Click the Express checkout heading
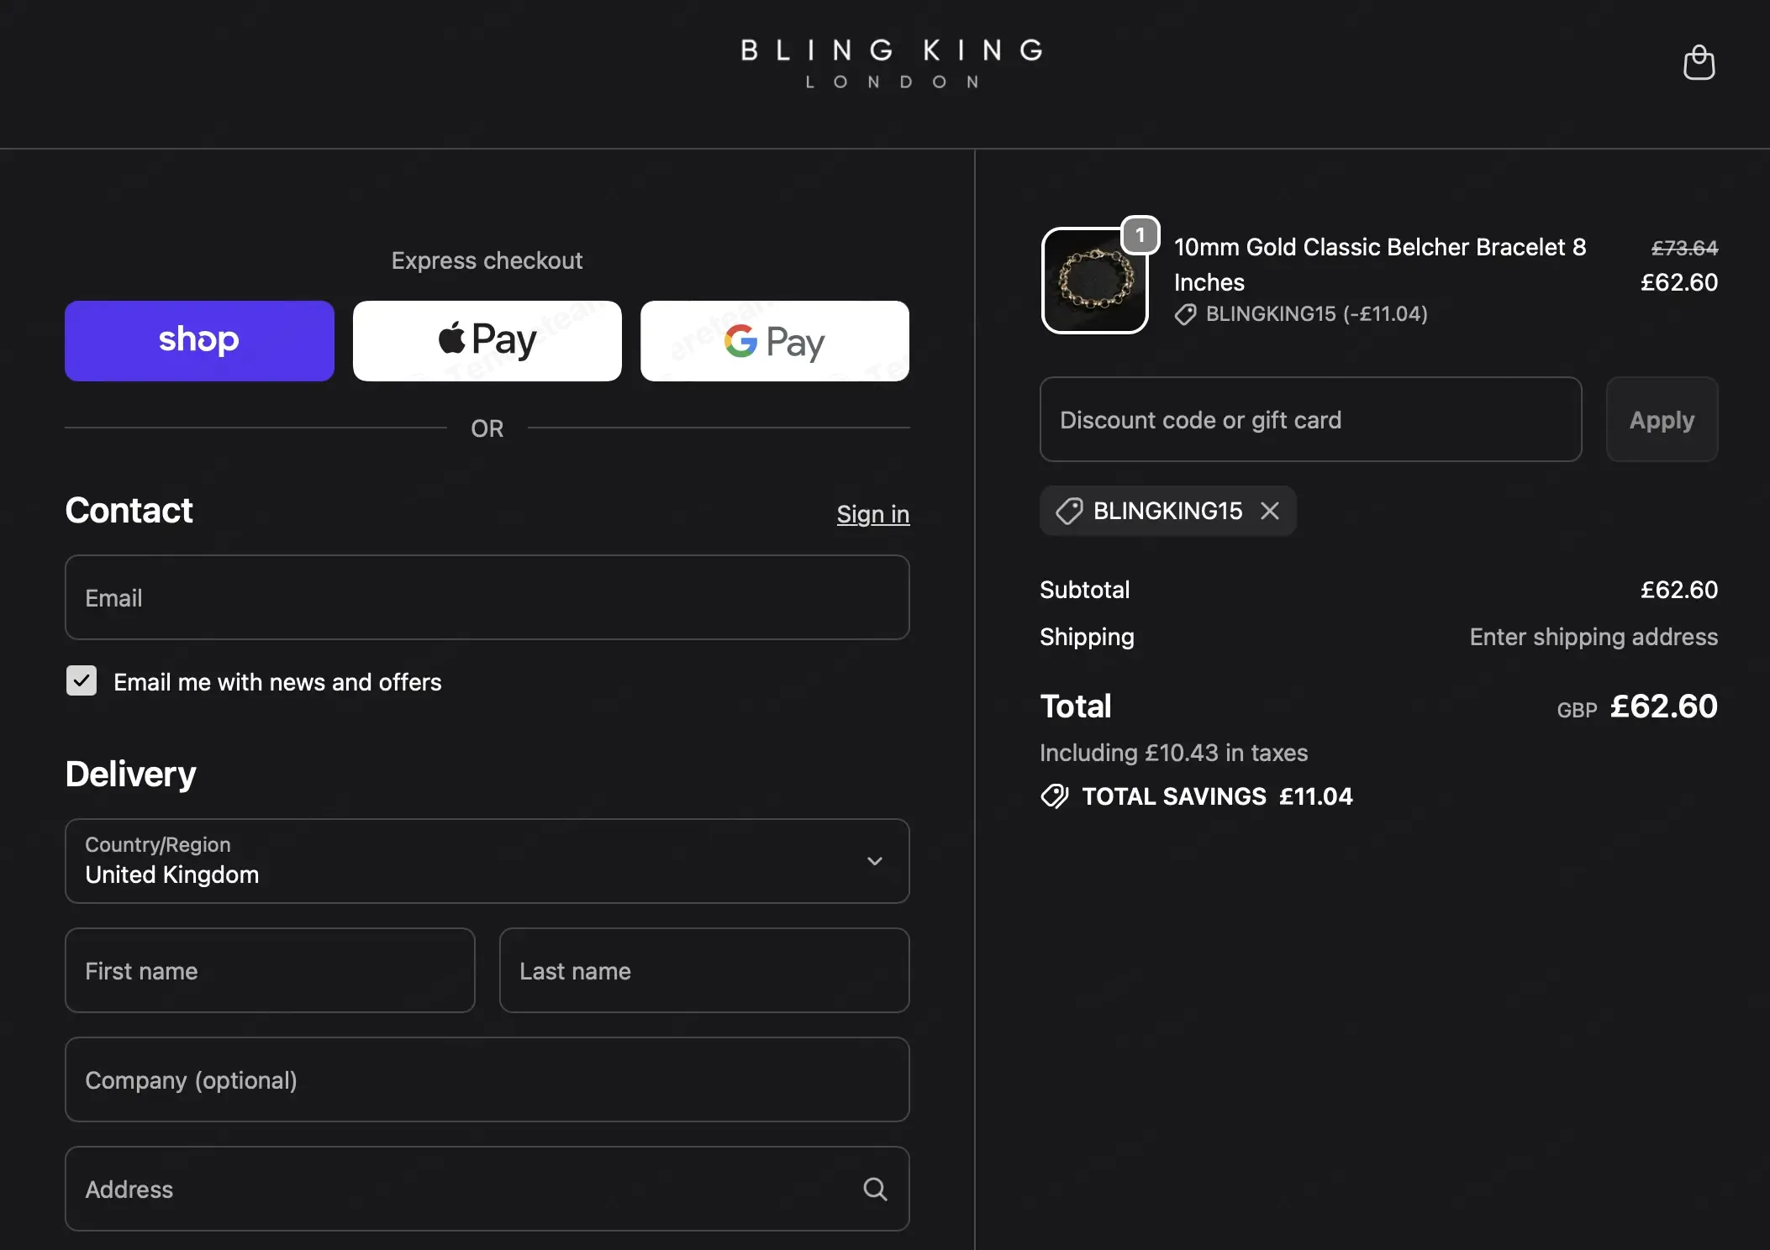This screenshot has height=1250, width=1770. pos(487,260)
